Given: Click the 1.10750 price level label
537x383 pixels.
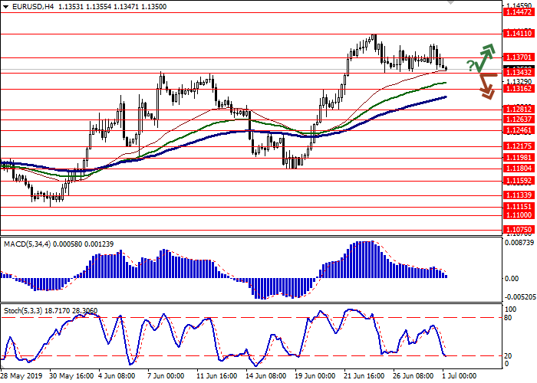Looking at the screenshot, I should [x=519, y=229].
